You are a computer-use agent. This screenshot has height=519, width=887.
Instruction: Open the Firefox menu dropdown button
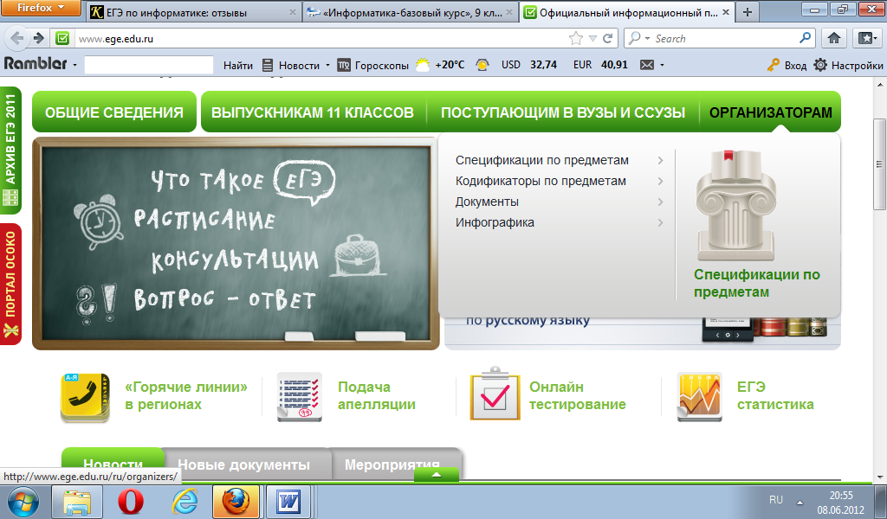[41, 8]
